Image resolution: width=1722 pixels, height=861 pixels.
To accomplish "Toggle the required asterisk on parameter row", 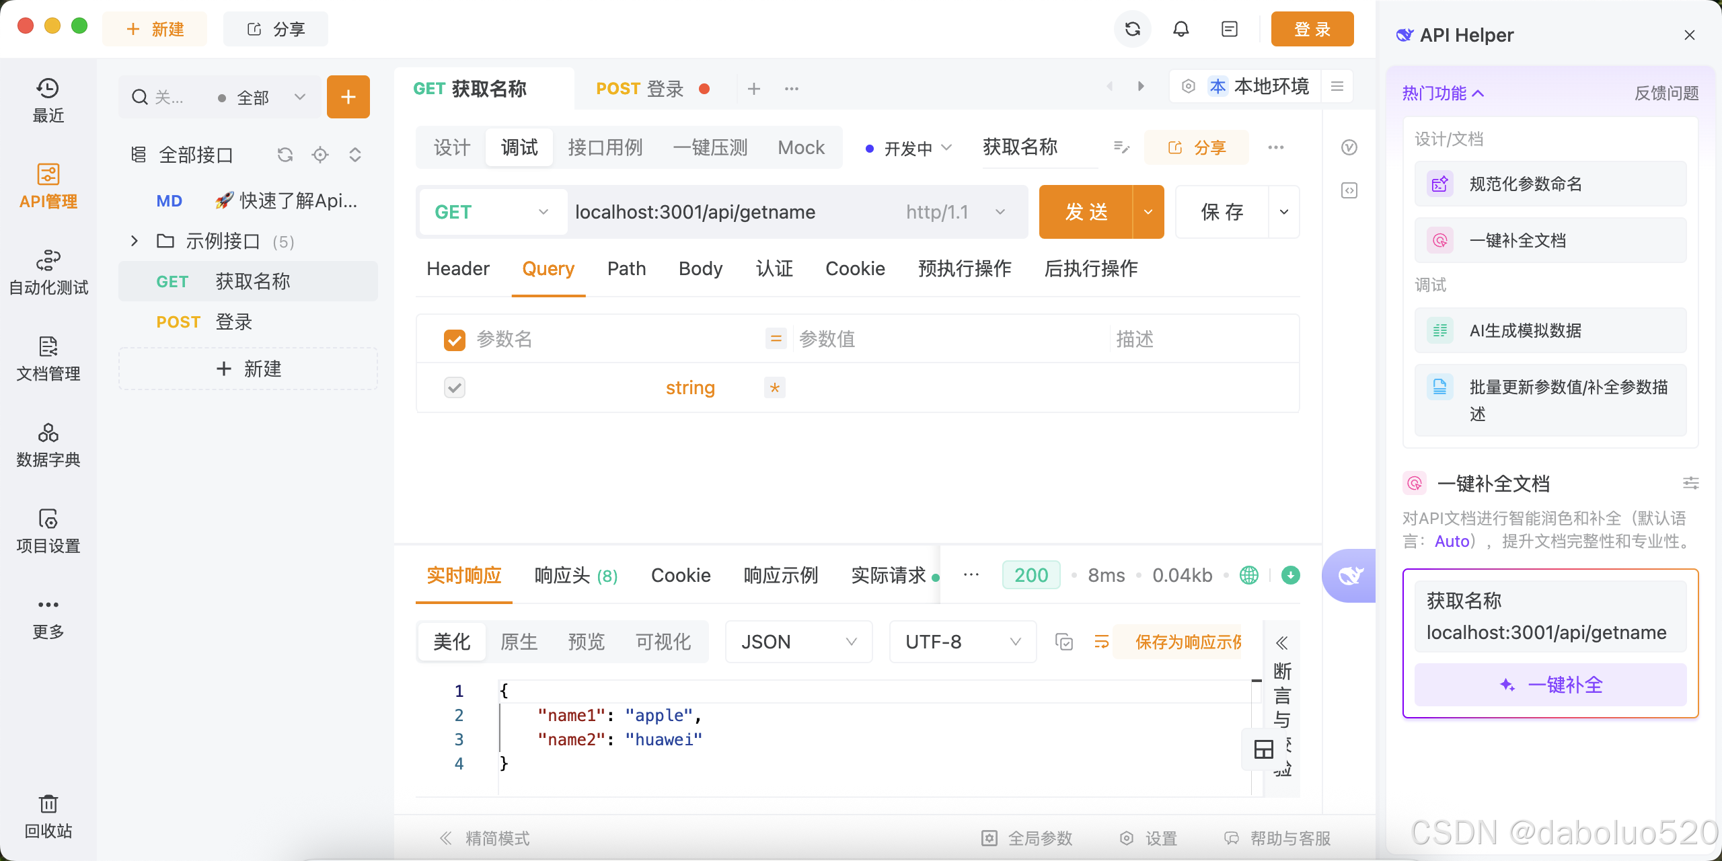I will 775,388.
